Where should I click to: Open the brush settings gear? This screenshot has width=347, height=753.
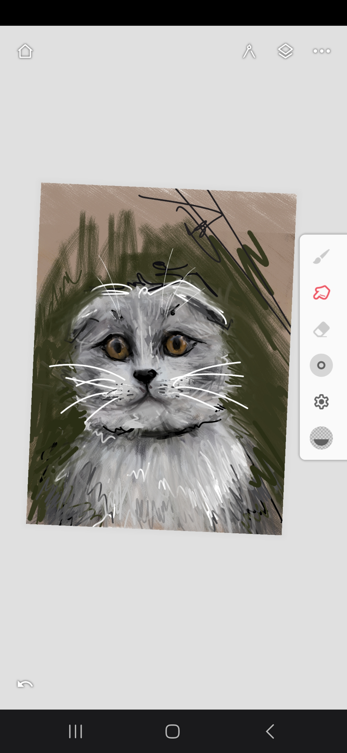(x=321, y=402)
